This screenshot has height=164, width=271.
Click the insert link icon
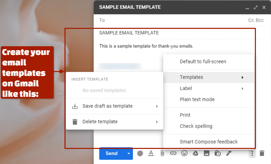[x=173, y=153]
